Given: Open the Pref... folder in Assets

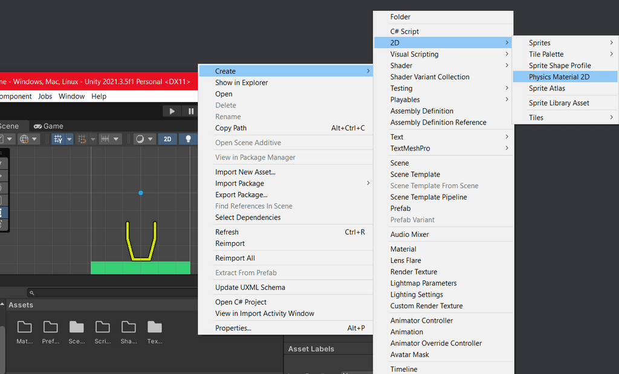Looking at the screenshot, I should point(51,332).
